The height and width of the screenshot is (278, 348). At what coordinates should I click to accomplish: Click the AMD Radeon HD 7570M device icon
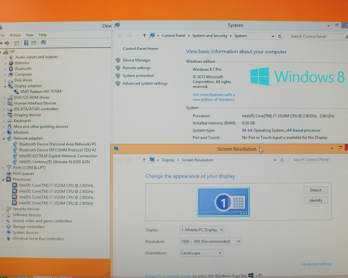[x=16, y=91]
